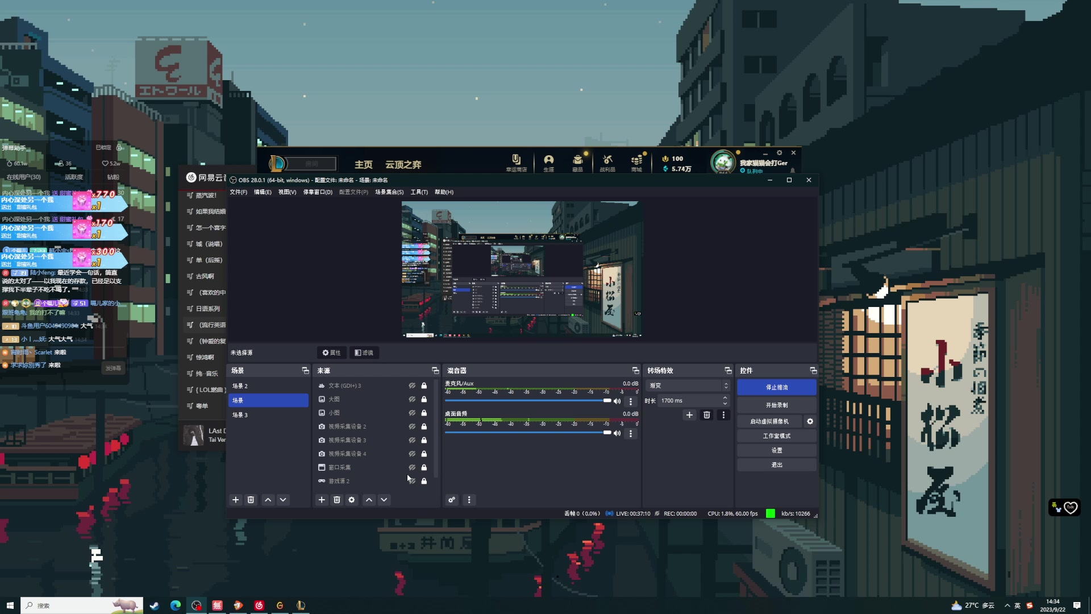Click 停止推流 button in controls
Screen dimensions: 1091x614
pyautogui.click(x=777, y=387)
